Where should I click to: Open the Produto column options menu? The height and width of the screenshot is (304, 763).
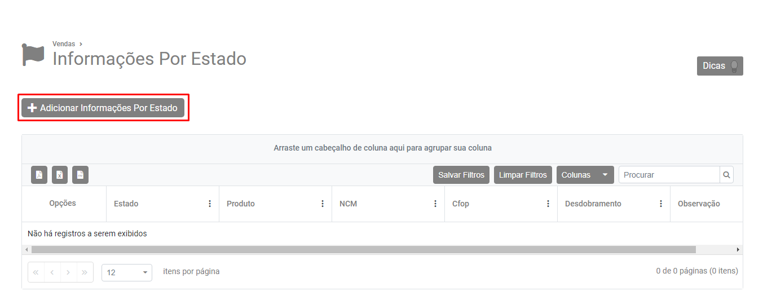pos(323,204)
